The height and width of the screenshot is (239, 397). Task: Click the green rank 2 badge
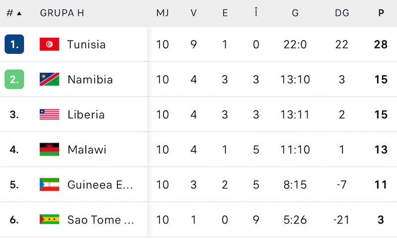pyautogui.click(x=14, y=79)
